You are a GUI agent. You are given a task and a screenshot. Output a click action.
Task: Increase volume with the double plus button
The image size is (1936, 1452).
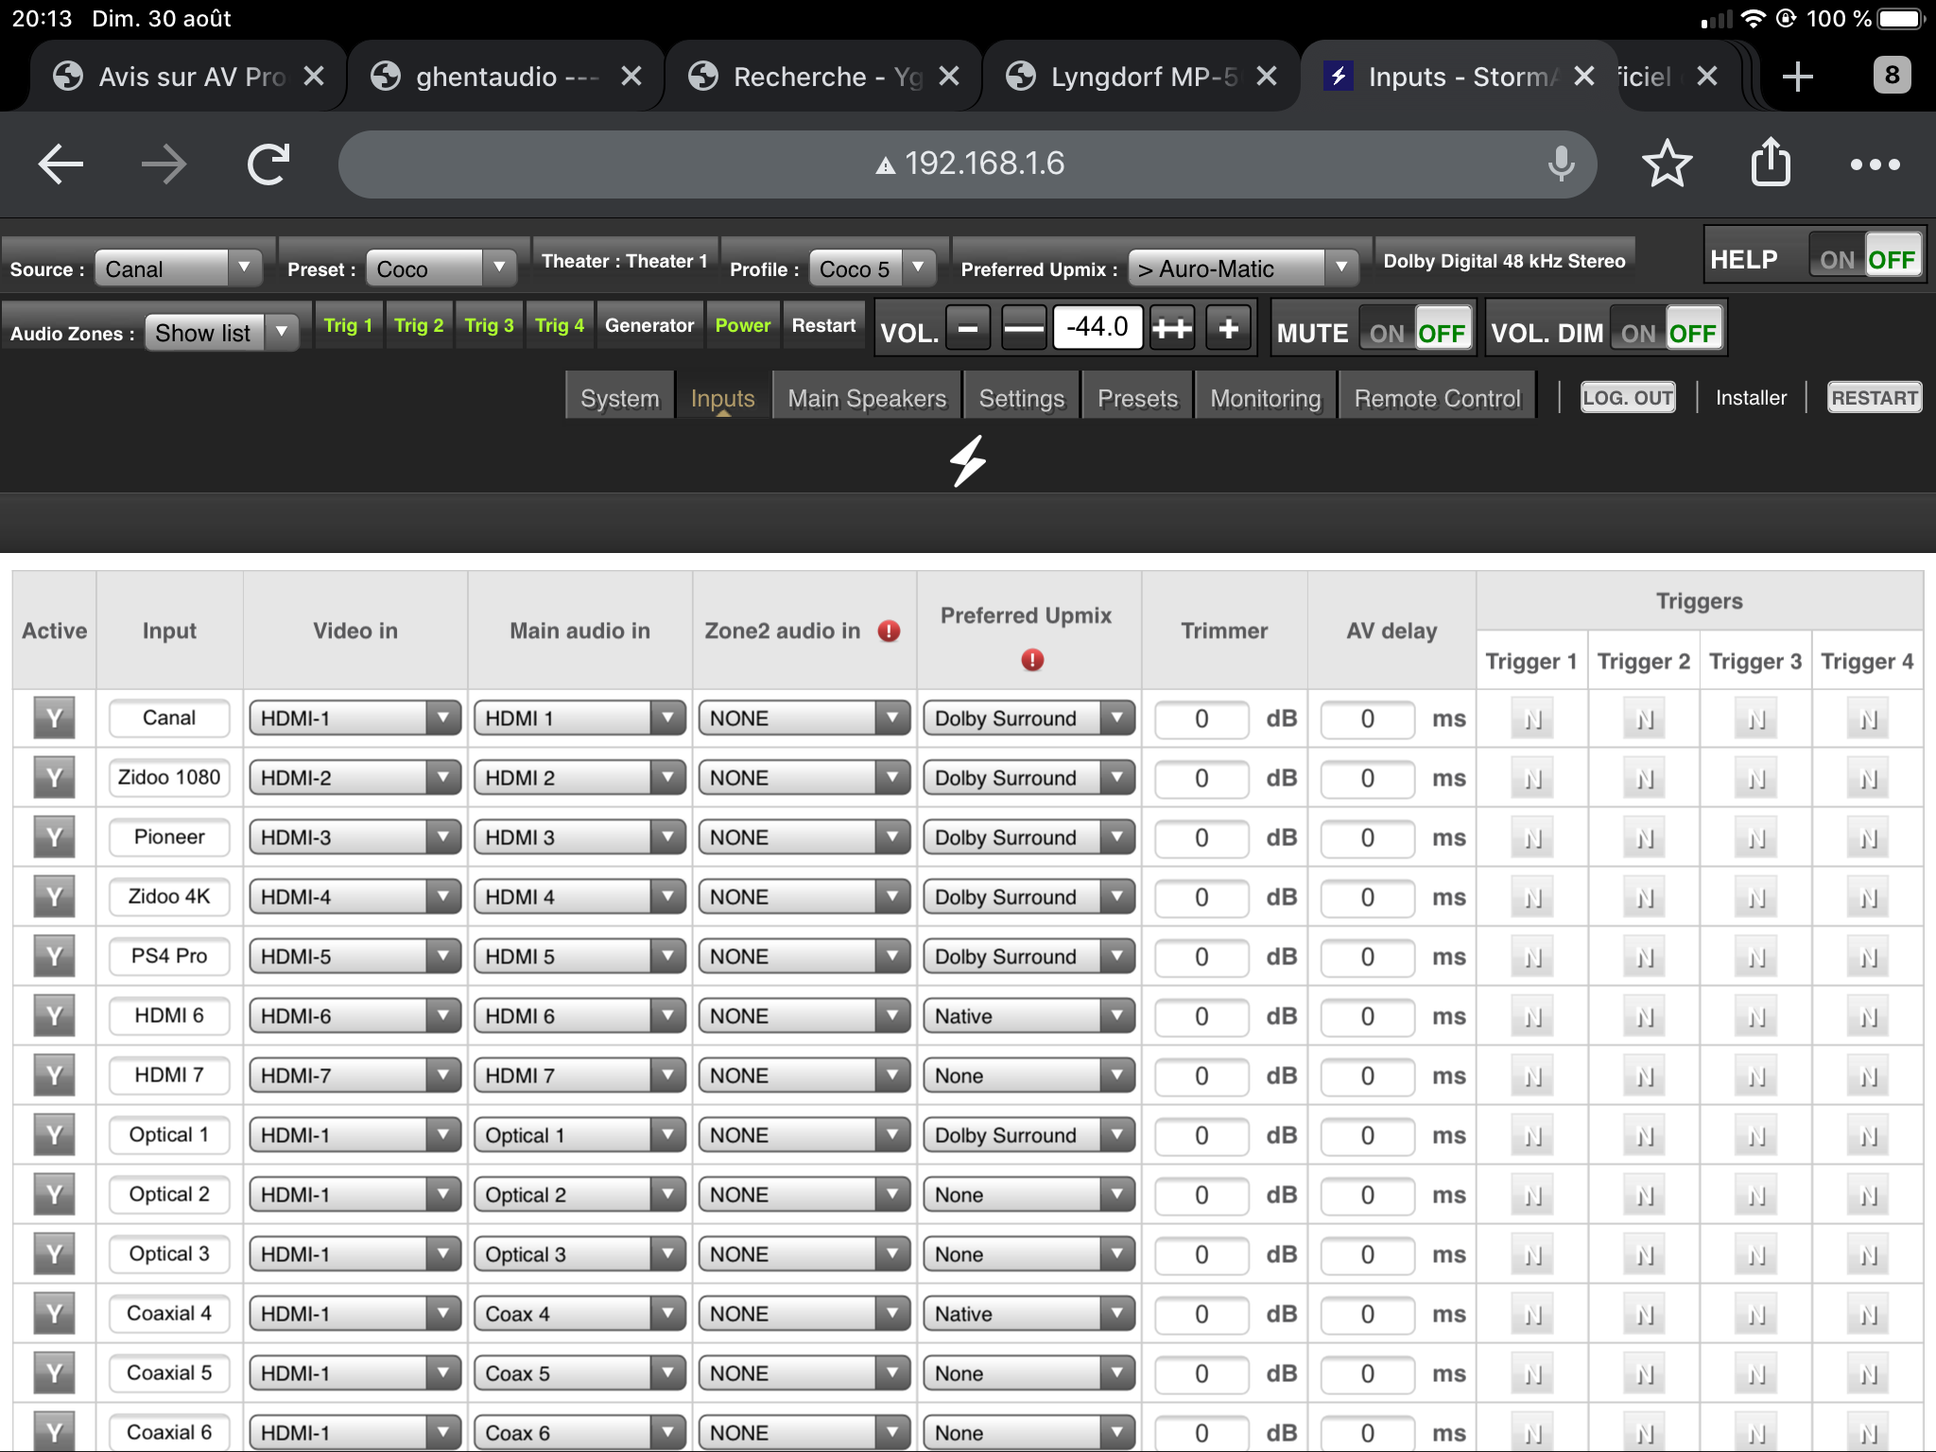(1172, 329)
